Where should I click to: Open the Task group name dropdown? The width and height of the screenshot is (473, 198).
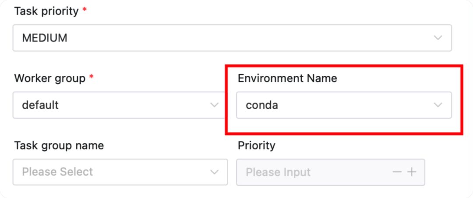tap(120, 172)
